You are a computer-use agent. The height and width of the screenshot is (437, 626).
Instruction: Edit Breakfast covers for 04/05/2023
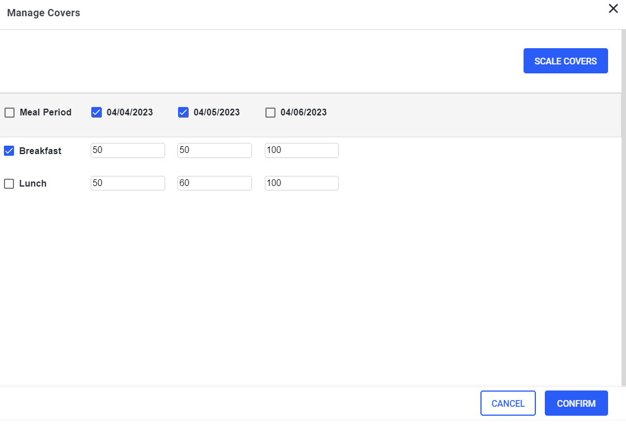tap(215, 150)
